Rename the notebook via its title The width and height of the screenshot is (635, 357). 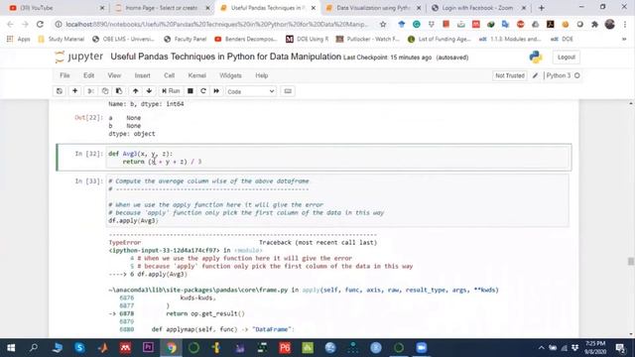point(225,57)
